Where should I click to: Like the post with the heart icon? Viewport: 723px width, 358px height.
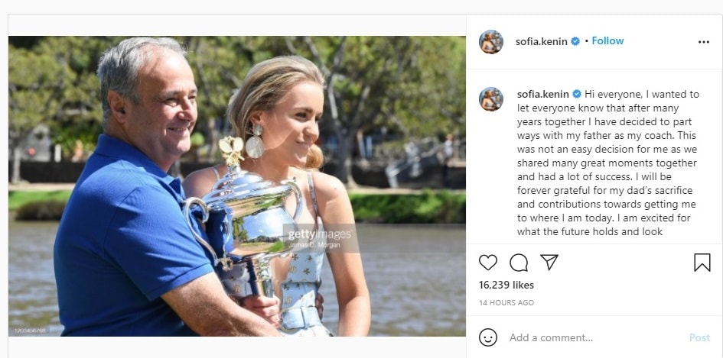pyautogui.click(x=488, y=263)
